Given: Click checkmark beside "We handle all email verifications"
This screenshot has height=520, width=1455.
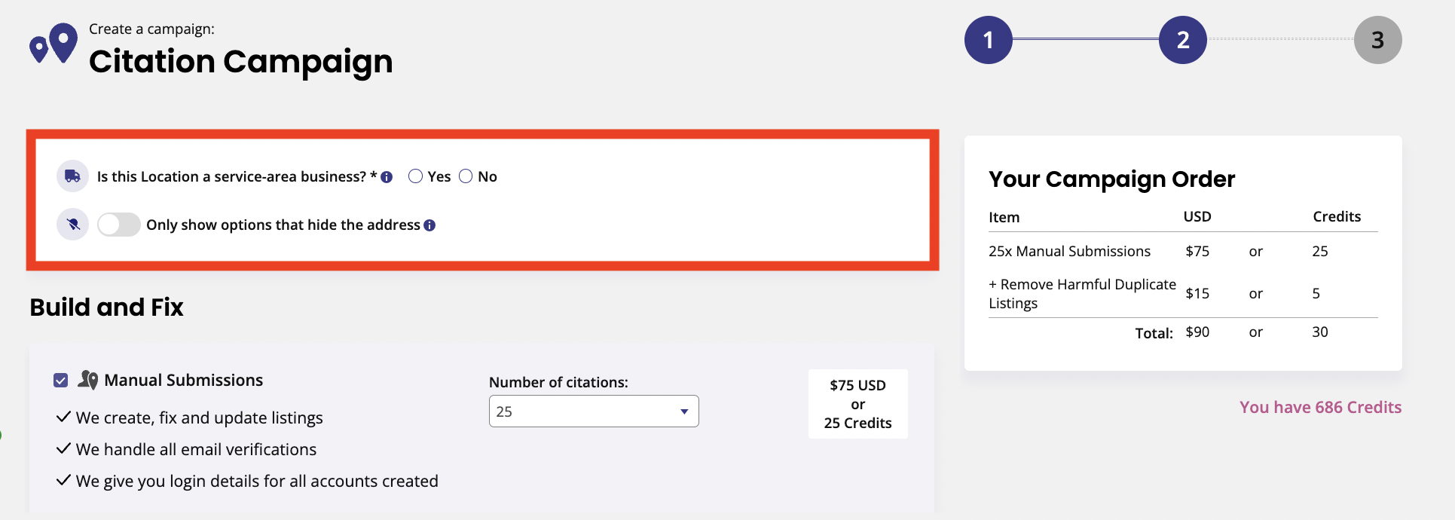Looking at the screenshot, I should click(x=63, y=448).
